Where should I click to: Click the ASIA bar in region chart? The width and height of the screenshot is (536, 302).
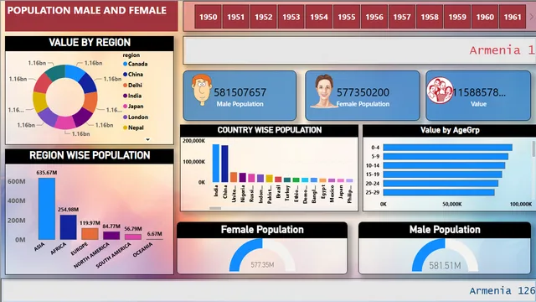click(47, 209)
